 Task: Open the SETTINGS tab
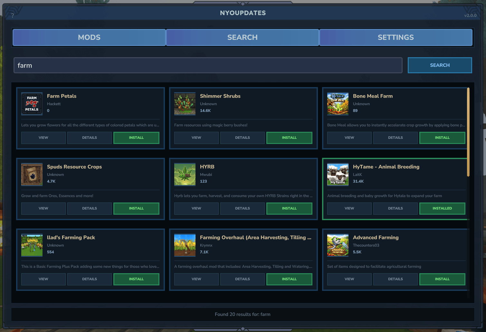click(395, 38)
